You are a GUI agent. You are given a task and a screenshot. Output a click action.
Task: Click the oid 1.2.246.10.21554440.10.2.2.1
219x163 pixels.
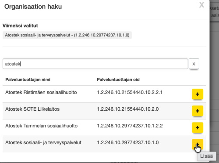tap(130, 92)
